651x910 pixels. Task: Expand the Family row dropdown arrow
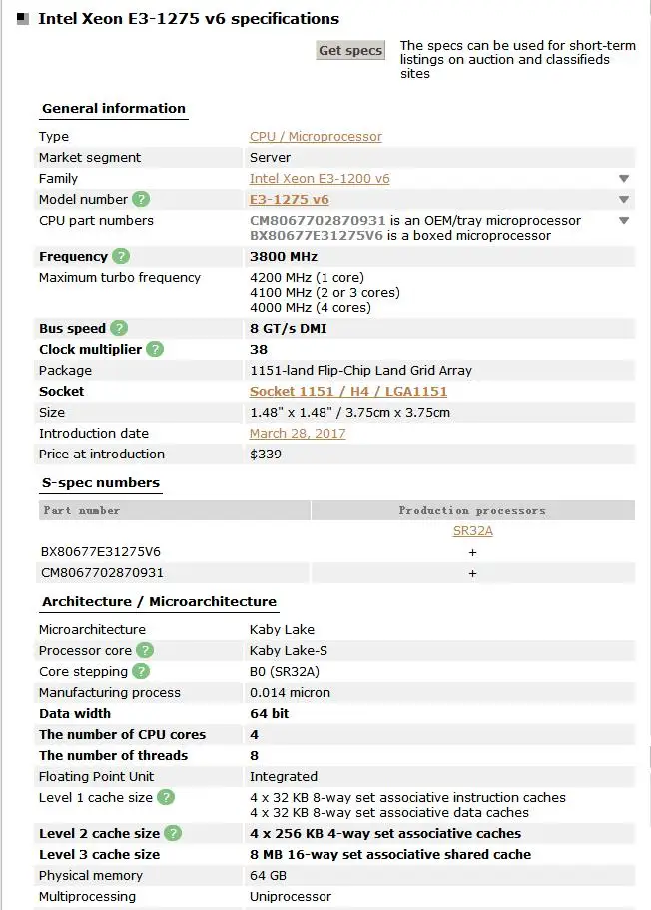pos(624,179)
